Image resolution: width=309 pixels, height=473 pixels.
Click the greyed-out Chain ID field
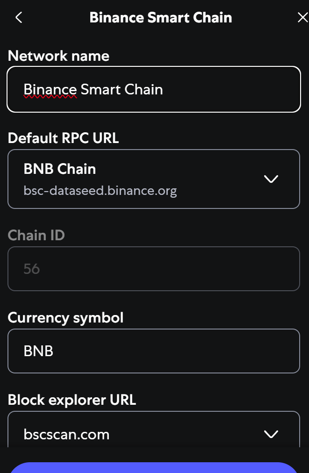click(153, 269)
